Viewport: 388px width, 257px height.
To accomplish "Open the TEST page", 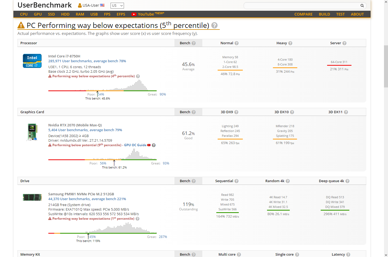I will [x=341, y=14].
